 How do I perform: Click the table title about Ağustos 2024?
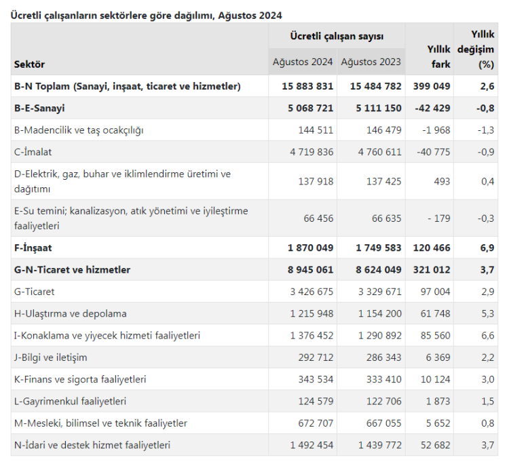point(147,15)
